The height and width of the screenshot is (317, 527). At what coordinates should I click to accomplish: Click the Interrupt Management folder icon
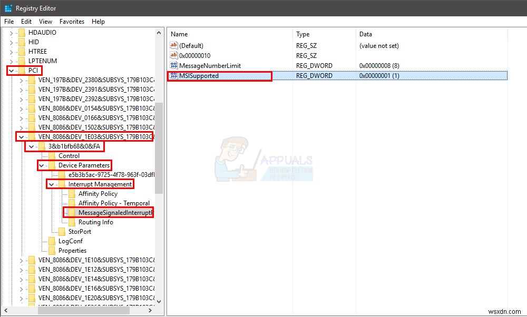click(62, 184)
